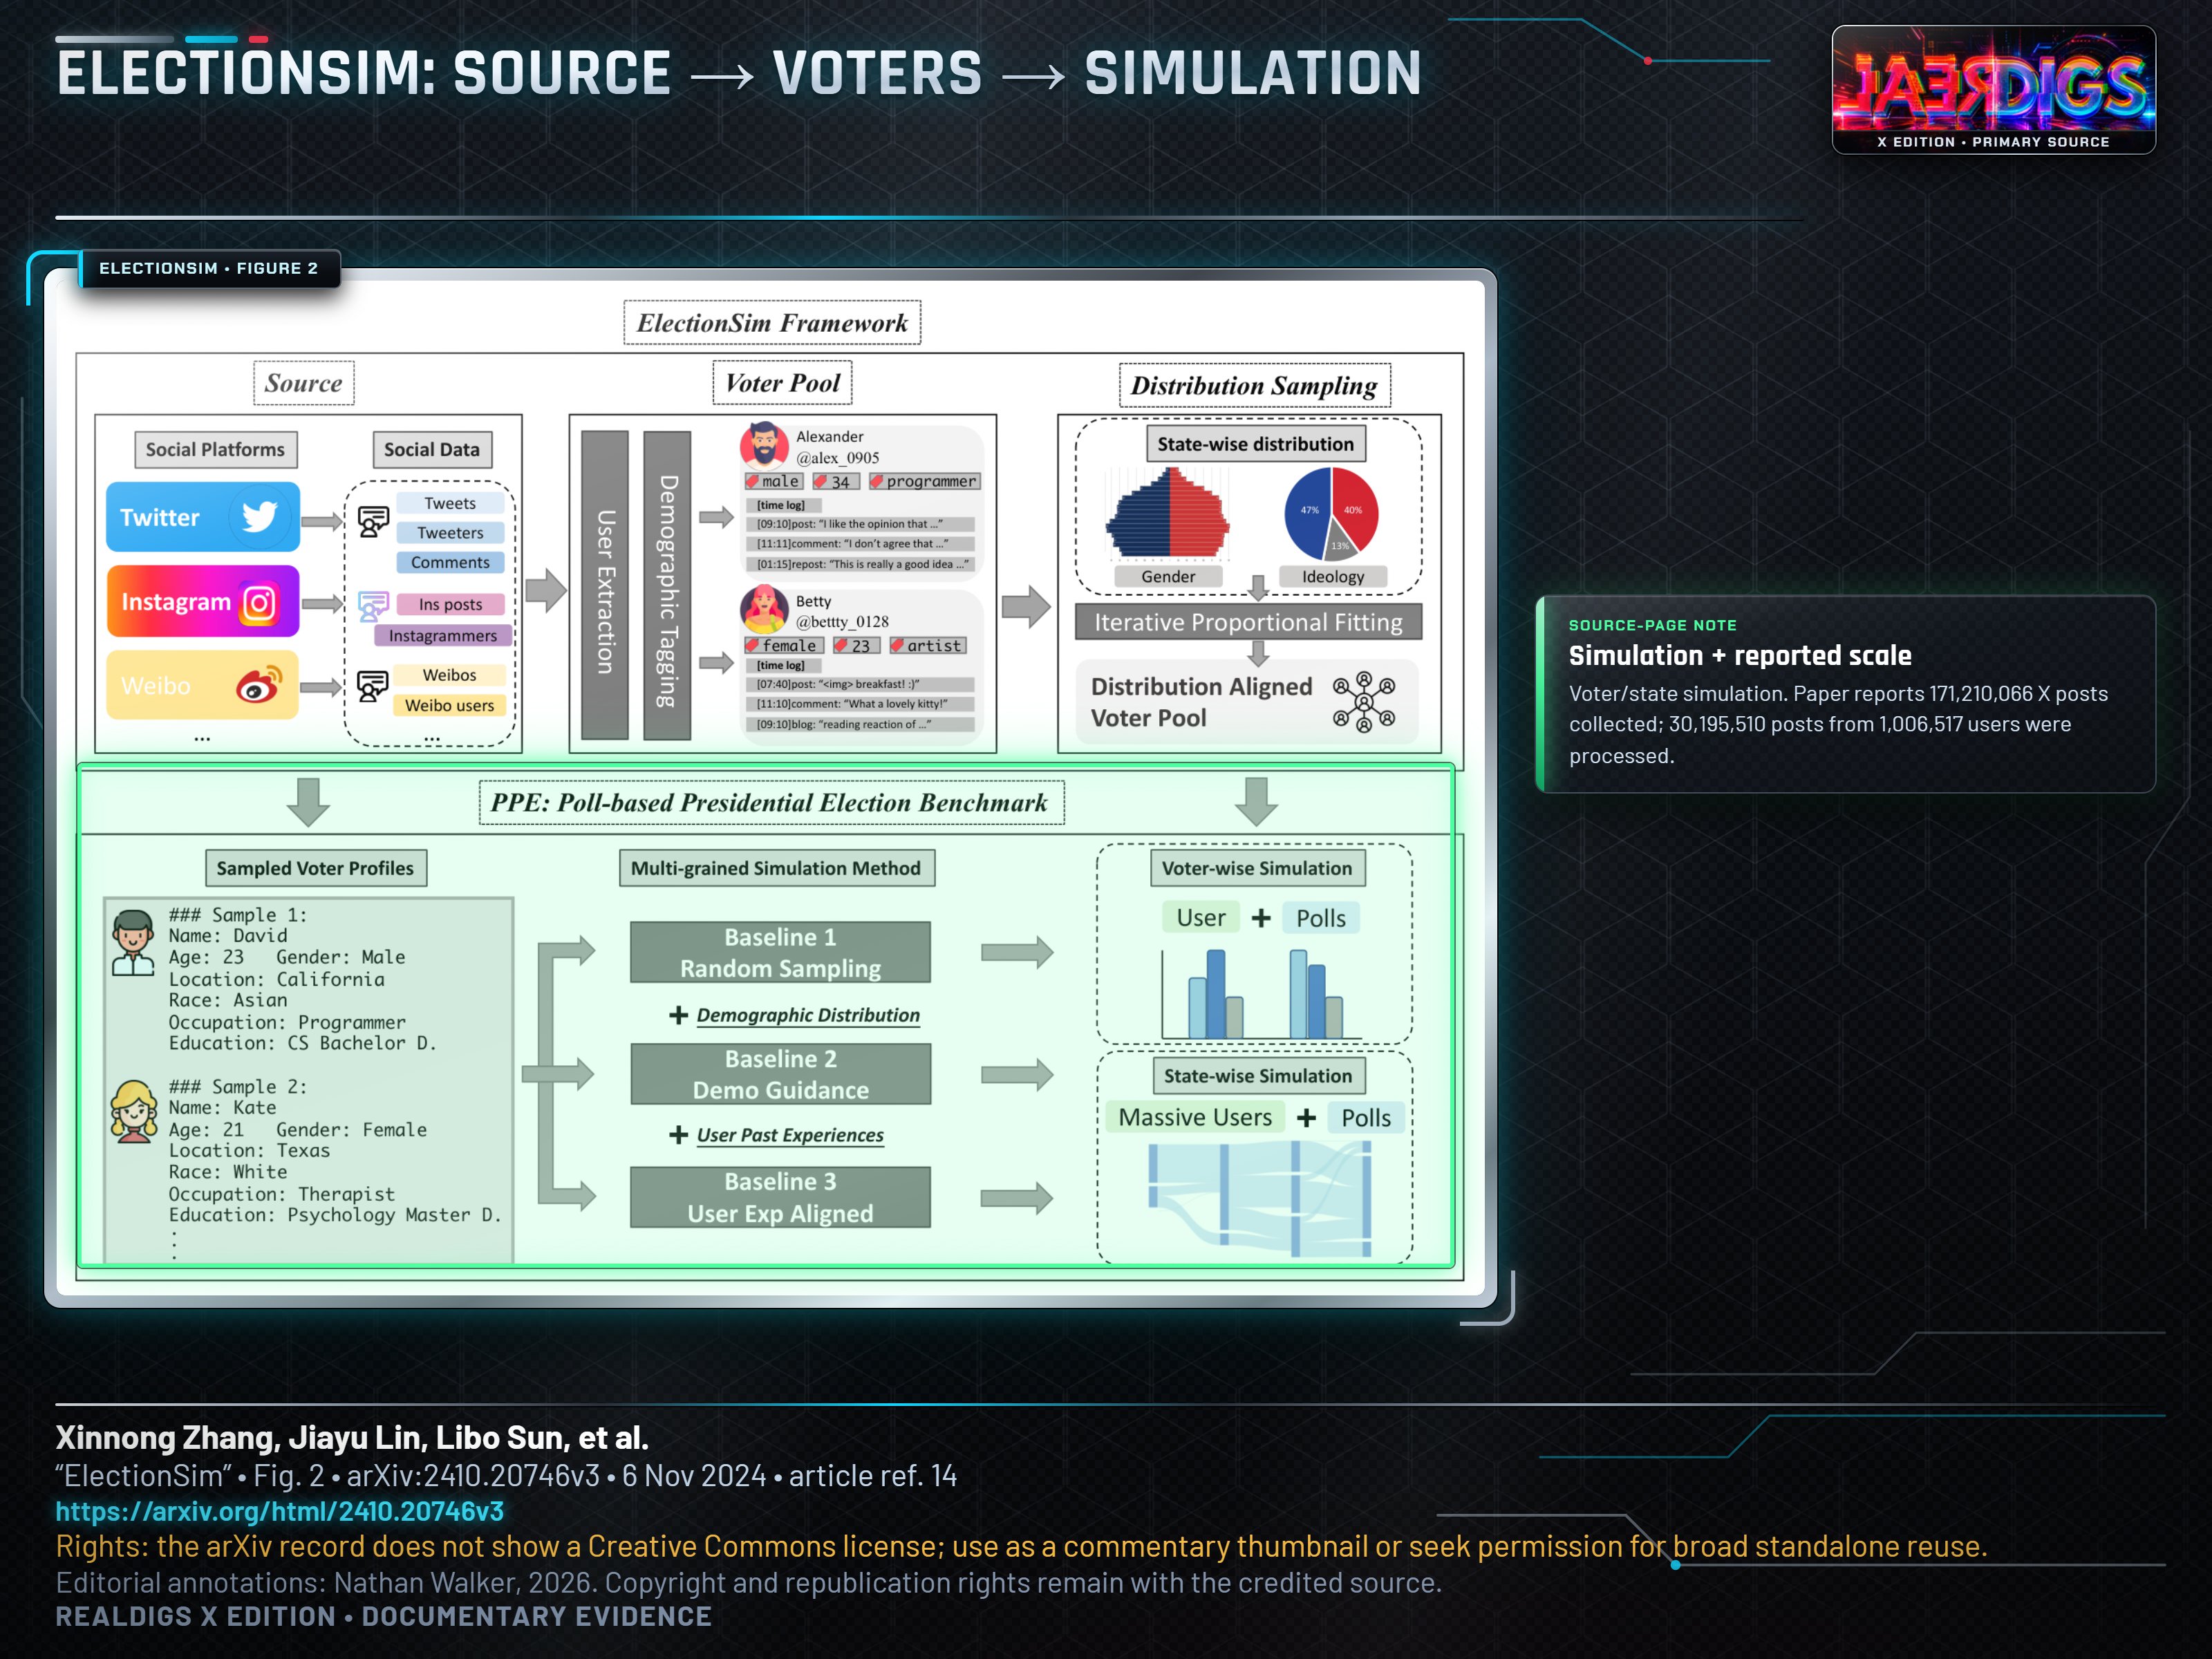This screenshot has width=2212, height=1659.
Task: Open the arxiv.org/html/2410.20746v3 link
Action: (280, 1511)
